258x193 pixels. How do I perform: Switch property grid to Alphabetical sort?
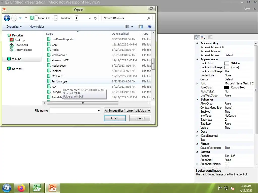203,37
